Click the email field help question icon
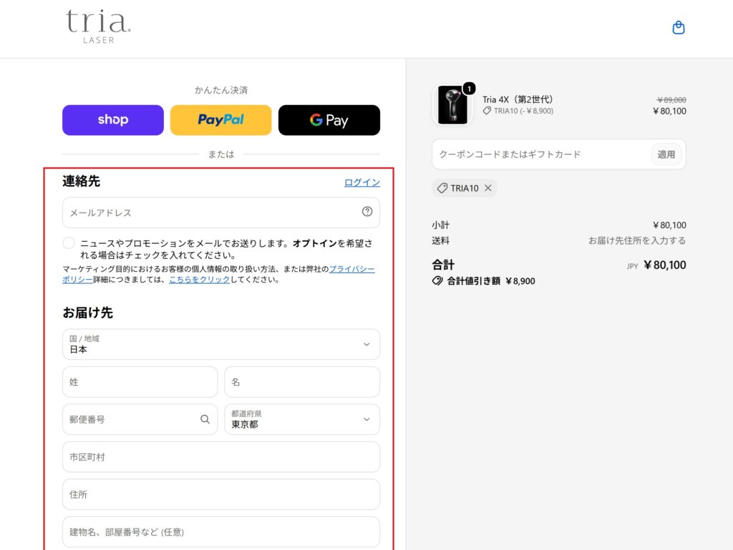The height and width of the screenshot is (550, 733). point(367,212)
